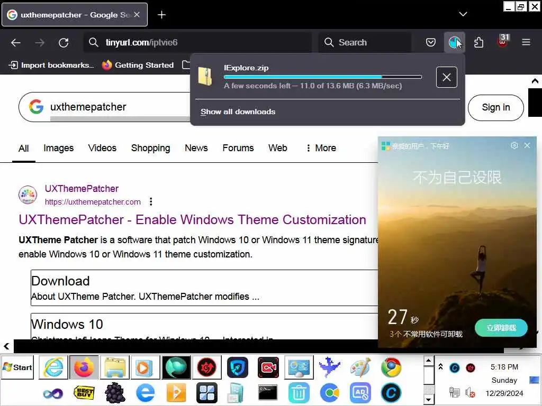The width and height of the screenshot is (542, 406).
Task: Open the red screen recorder camera icon
Action: click(x=268, y=367)
